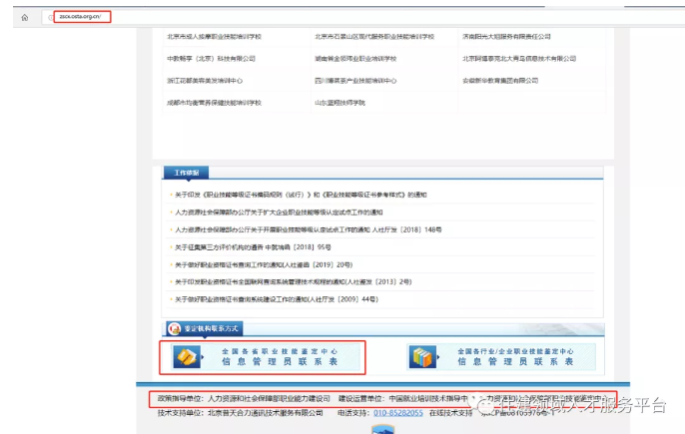
Task: Open notice 人社鉴函〔2019〕20号
Action: point(264,264)
